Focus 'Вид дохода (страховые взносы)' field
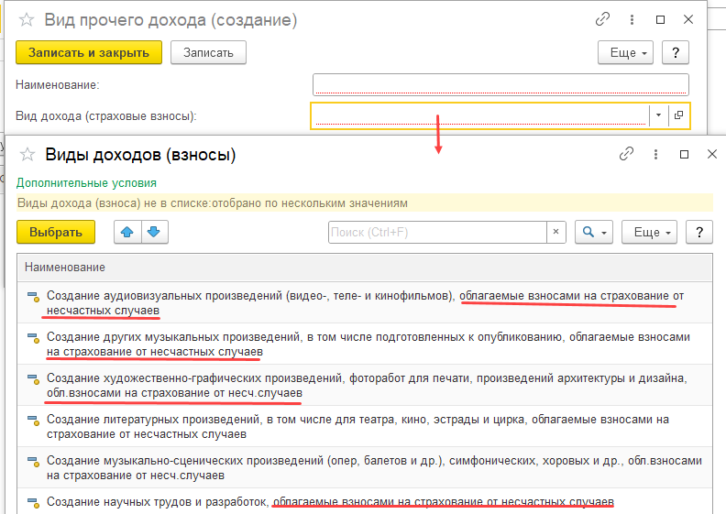Screen dimensions: 726x514 (x=479, y=115)
